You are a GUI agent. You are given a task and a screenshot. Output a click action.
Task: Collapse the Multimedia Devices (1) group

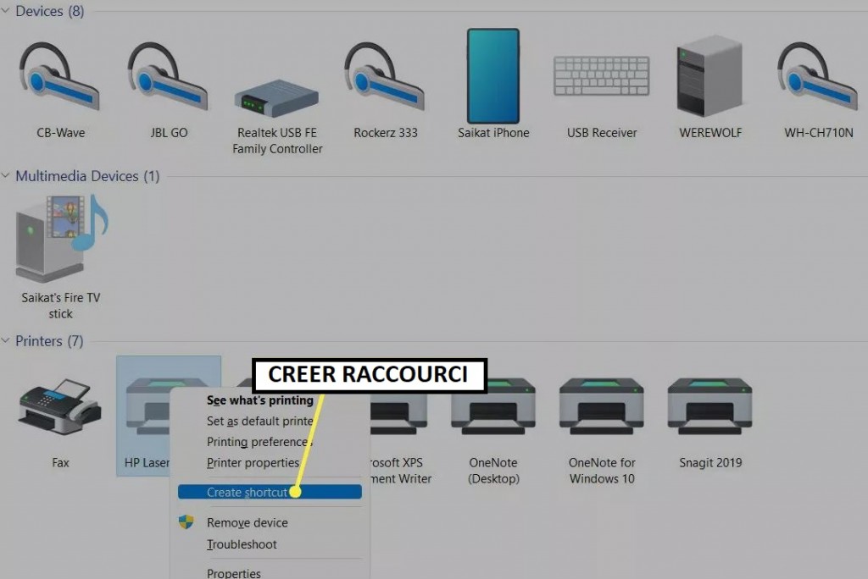[6, 176]
